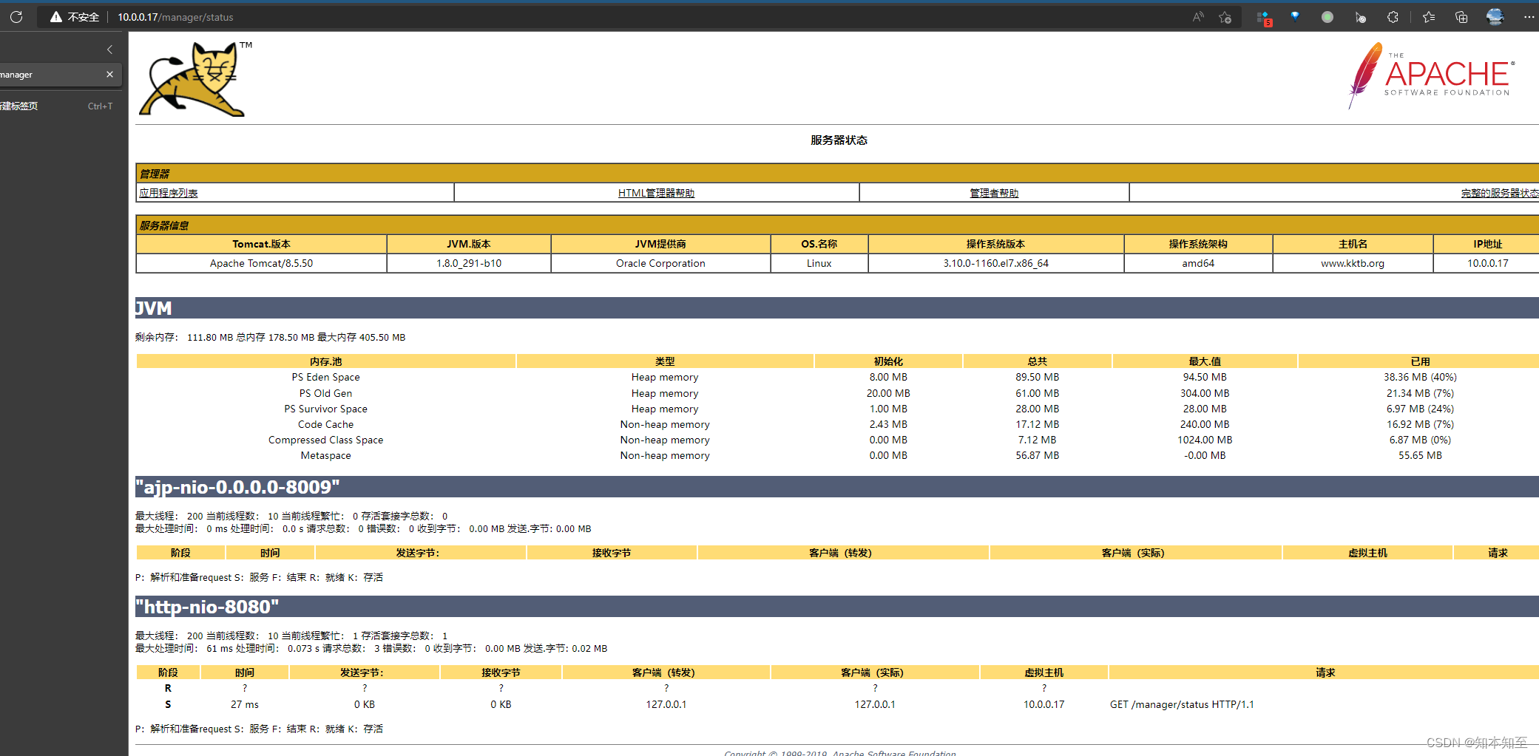Click the Tomcat cat logo
The height and width of the screenshot is (756, 1539).
[196, 79]
